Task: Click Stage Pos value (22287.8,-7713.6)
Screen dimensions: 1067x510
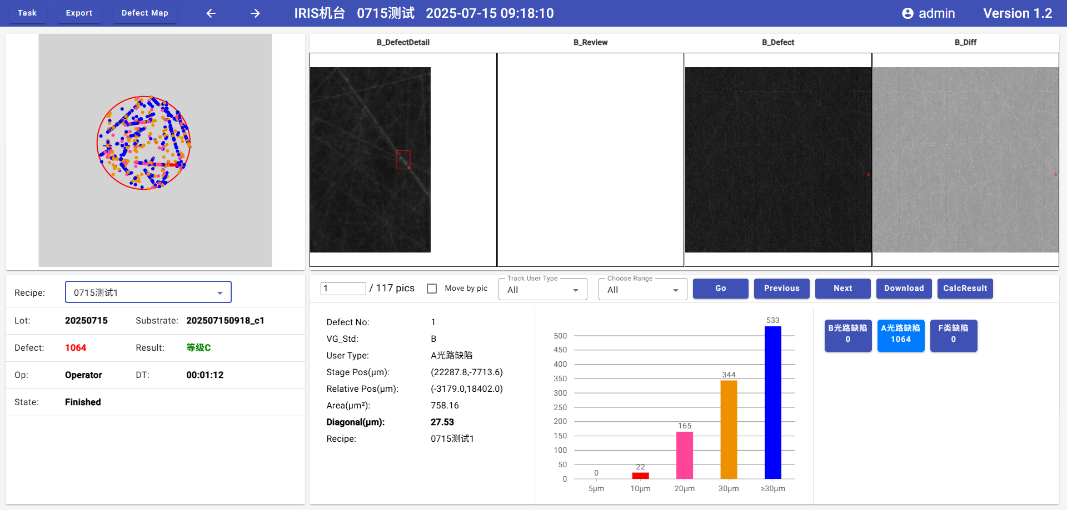Action: pos(467,372)
